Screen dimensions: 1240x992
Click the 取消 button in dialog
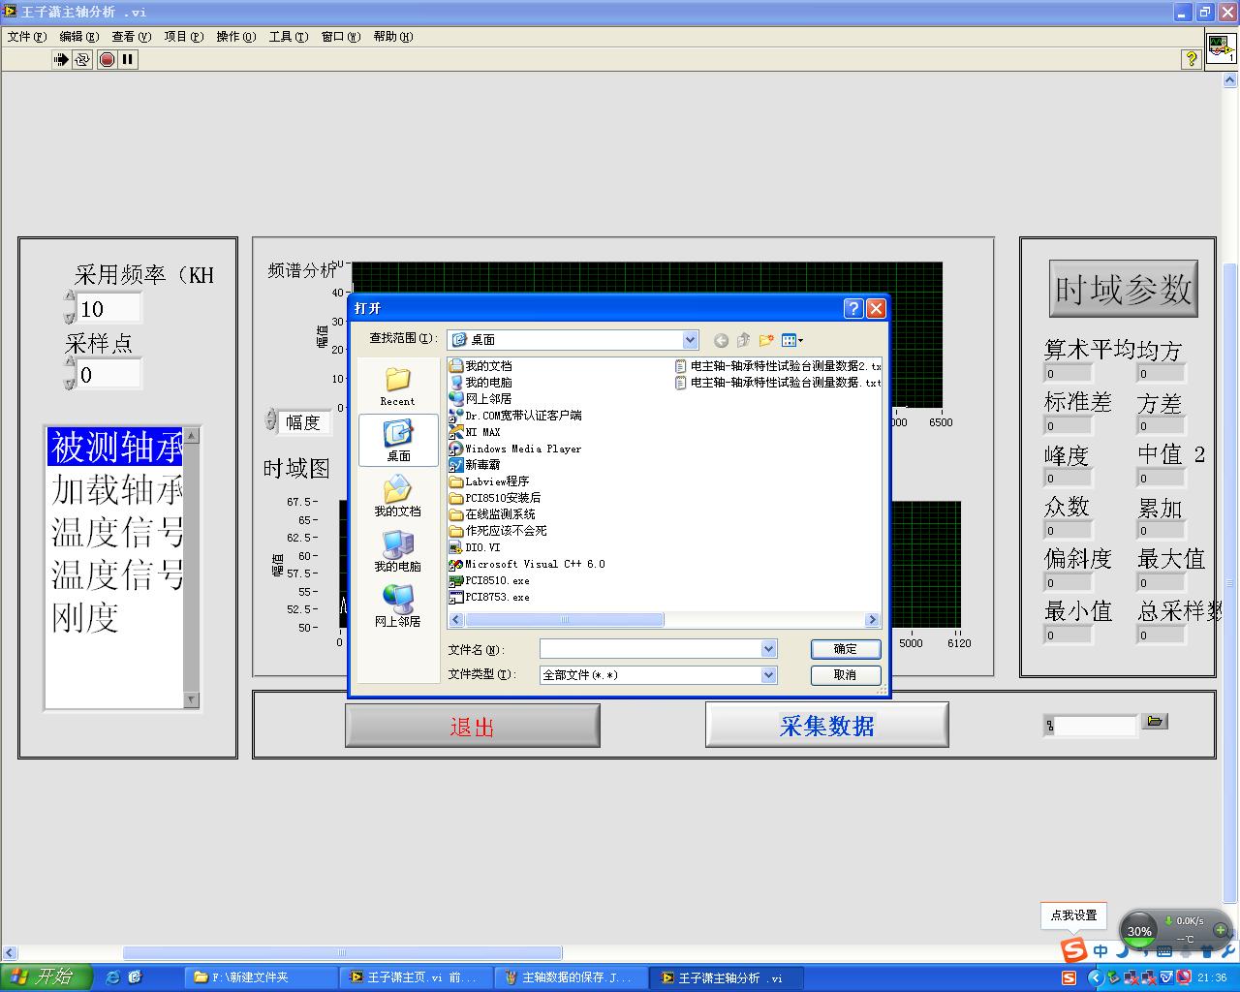coord(846,675)
